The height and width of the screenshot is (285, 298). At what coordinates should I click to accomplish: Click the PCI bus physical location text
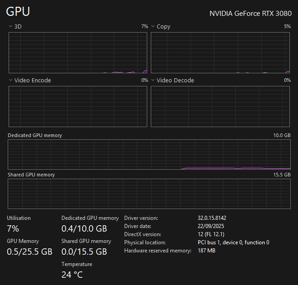coord(233,242)
